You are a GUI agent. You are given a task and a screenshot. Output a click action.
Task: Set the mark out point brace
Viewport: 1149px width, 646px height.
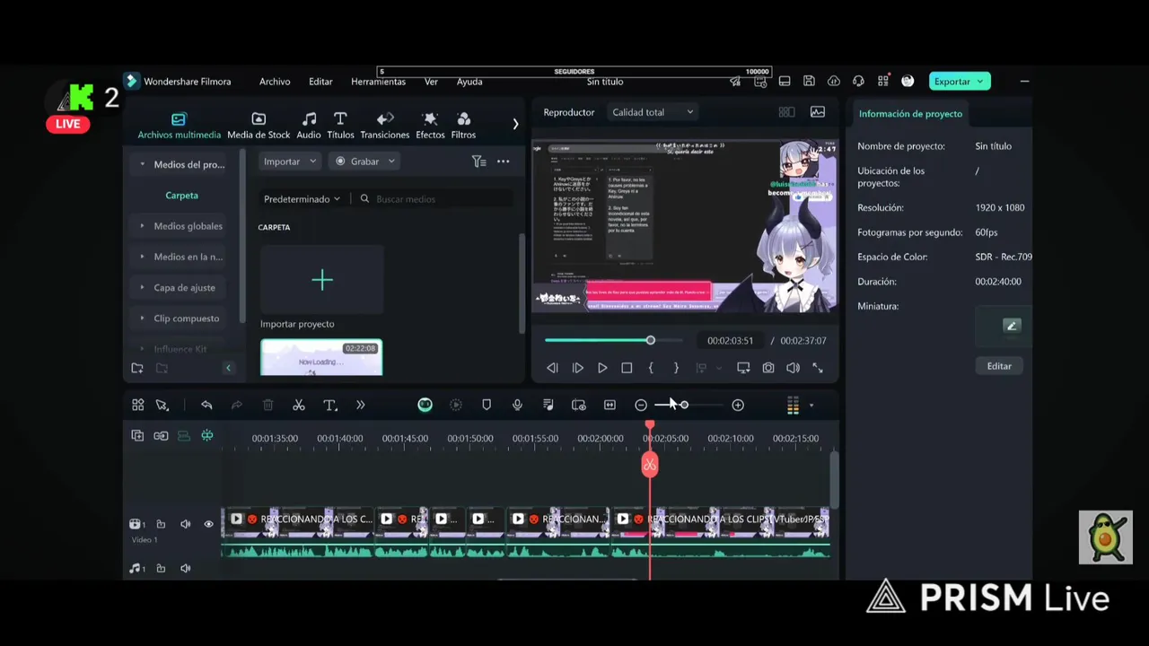(676, 368)
